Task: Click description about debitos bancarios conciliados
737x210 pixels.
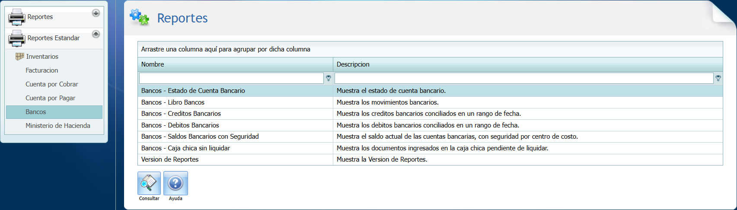Action: point(428,125)
